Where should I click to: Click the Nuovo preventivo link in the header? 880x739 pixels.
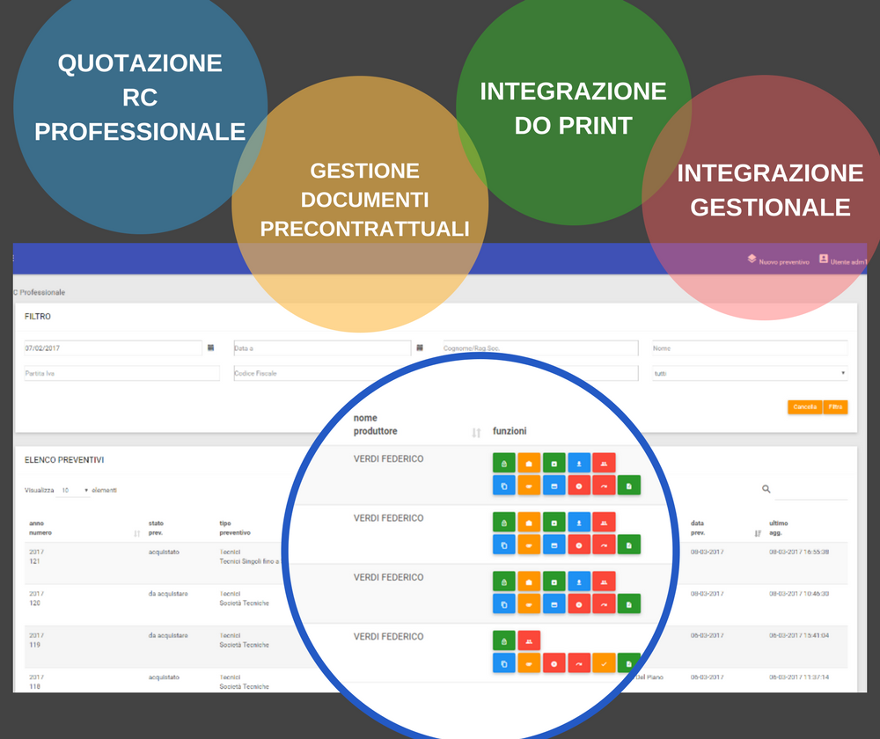coord(779,260)
